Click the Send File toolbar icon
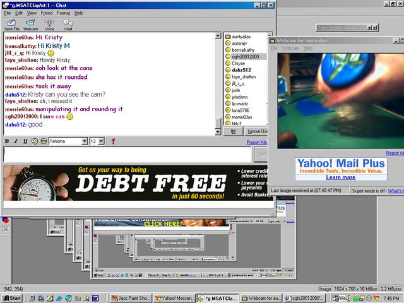The image size is (404, 303). (x=11, y=25)
